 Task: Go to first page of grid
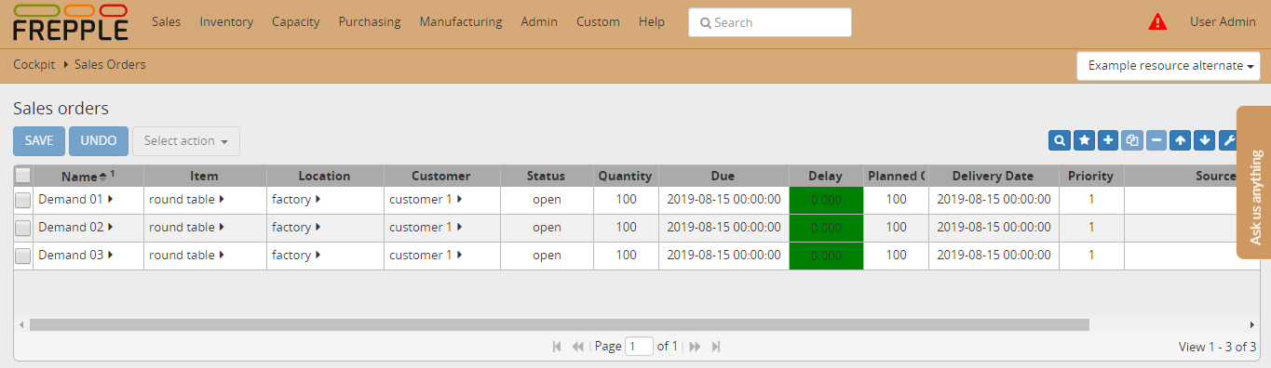pos(557,347)
